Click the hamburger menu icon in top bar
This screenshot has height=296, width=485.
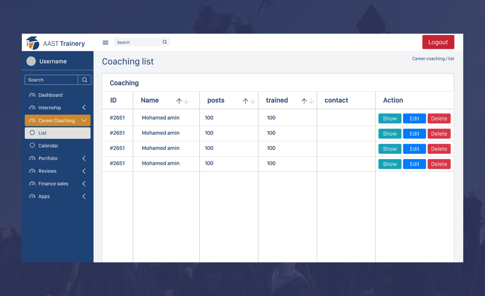[x=105, y=43]
